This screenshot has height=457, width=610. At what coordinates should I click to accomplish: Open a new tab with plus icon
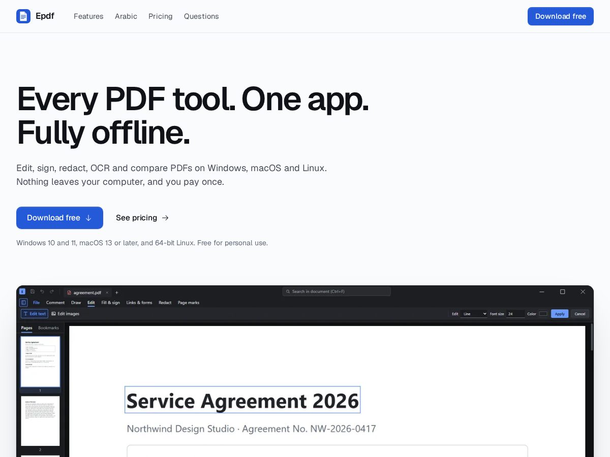pyautogui.click(x=116, y=292)
